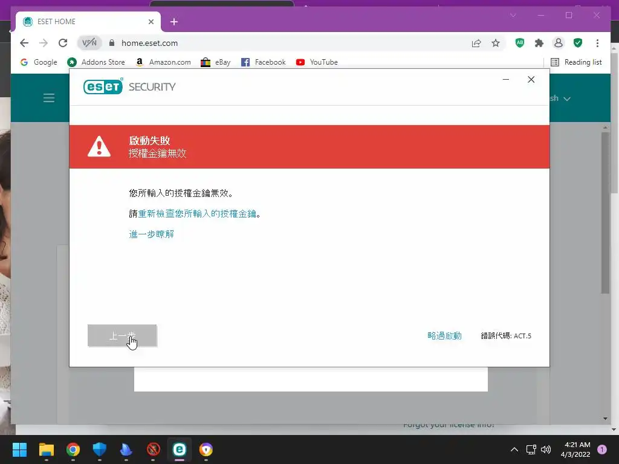Viewport: 619px width, 464px height.
Task: Open the Amazon.com bookmark
Action: click(x=163, y=62)
